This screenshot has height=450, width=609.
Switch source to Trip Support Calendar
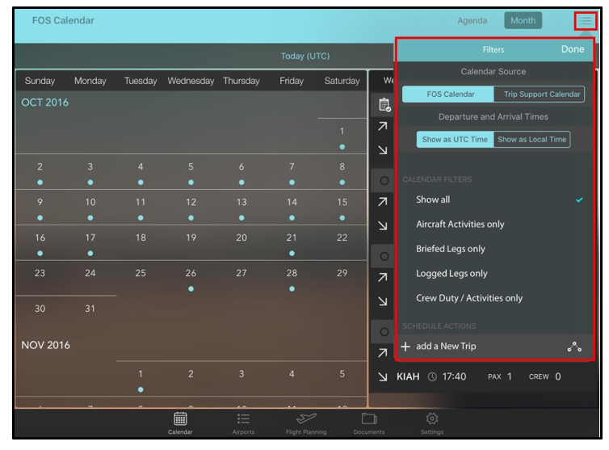click(x=541, y=95)
